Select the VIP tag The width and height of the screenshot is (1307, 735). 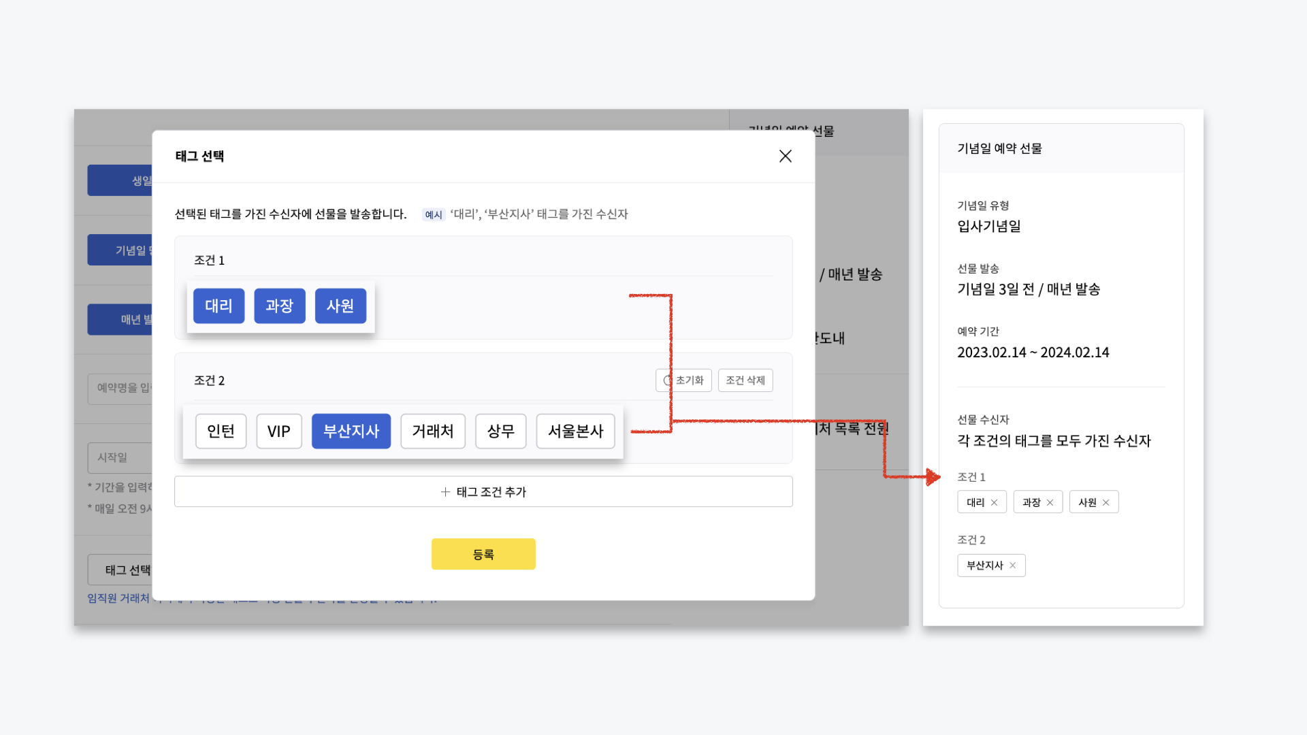point(278,431)
